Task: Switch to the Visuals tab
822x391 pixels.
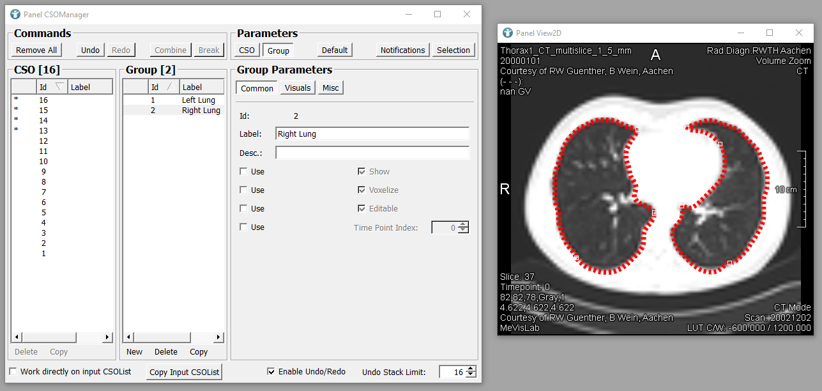Action: 298,88
